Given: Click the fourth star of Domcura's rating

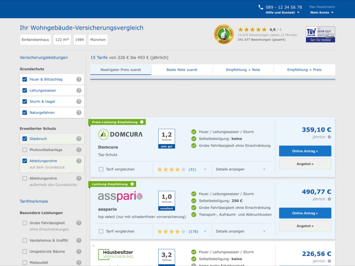Looking at the screenshot, I should pyautogui.click(x=177, y=169).
